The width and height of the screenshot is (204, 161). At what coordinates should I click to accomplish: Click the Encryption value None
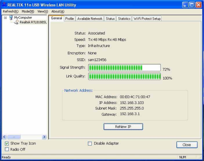coord(92,53)
